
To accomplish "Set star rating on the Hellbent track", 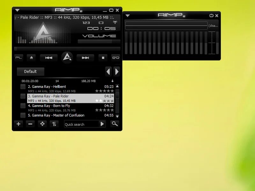I will pyautogui.click(x=105, y=91).
